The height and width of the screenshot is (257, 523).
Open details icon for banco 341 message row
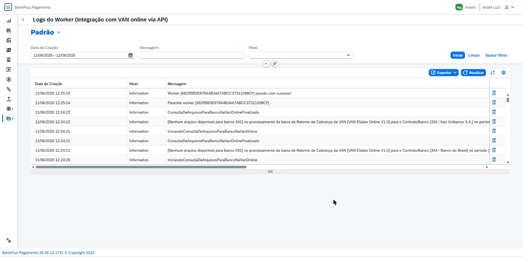coord(494,122)
